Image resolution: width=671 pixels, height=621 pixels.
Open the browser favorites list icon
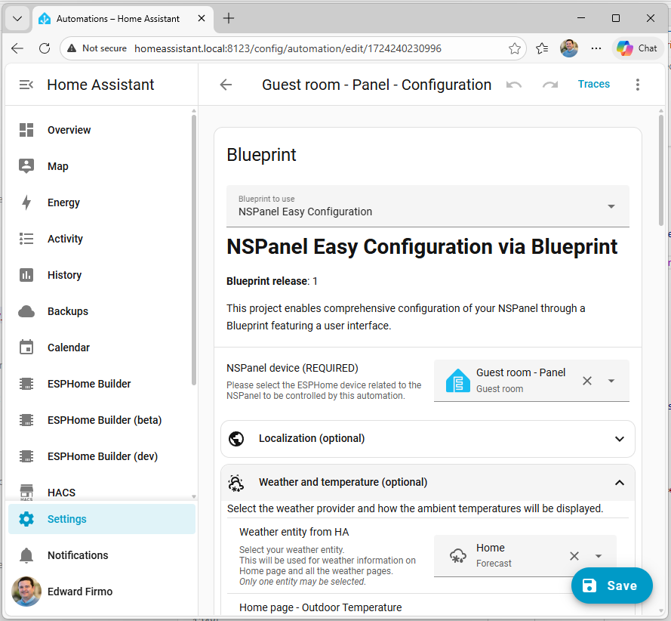pos(542,48)
